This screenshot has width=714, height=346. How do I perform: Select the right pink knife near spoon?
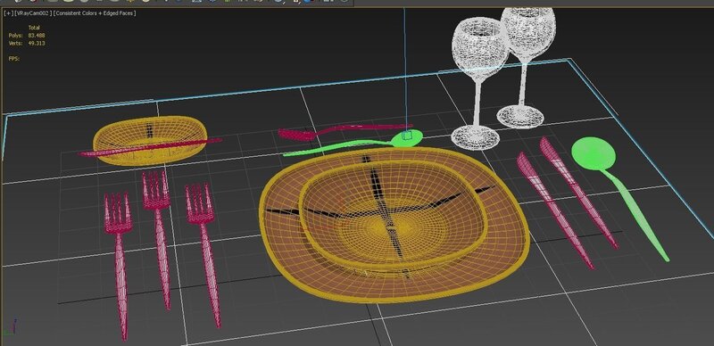(x=578, y=191)
